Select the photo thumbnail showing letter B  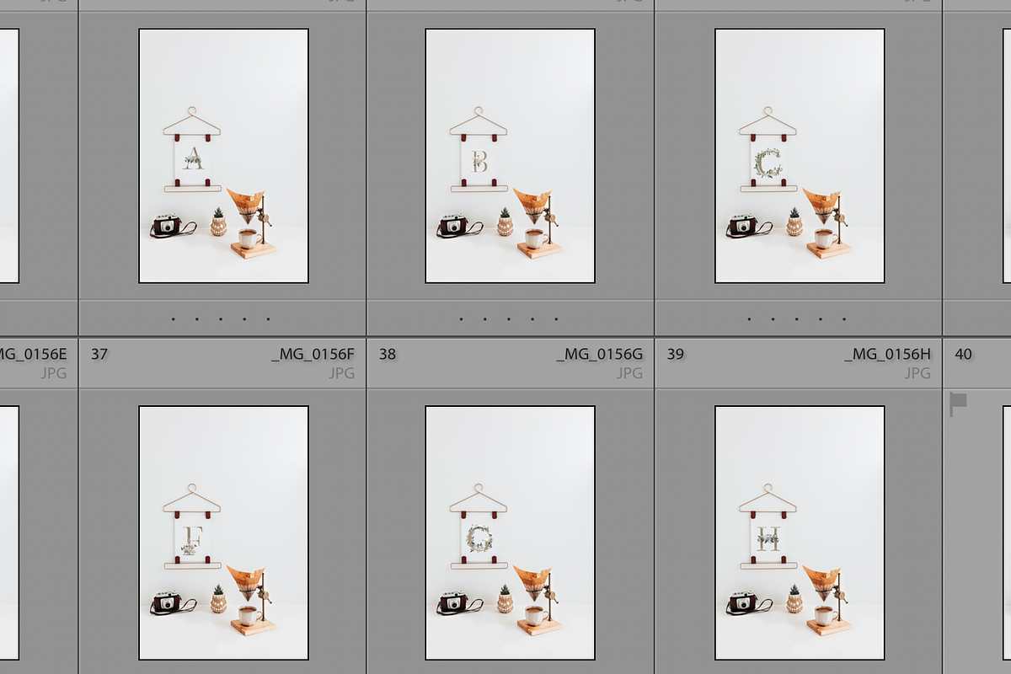click(511, 156)
